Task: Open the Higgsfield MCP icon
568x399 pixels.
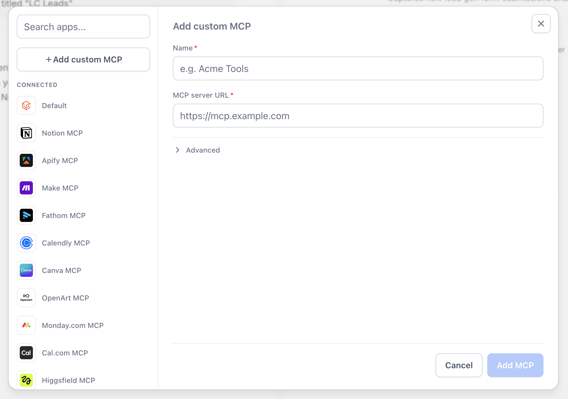Action: 26,380
